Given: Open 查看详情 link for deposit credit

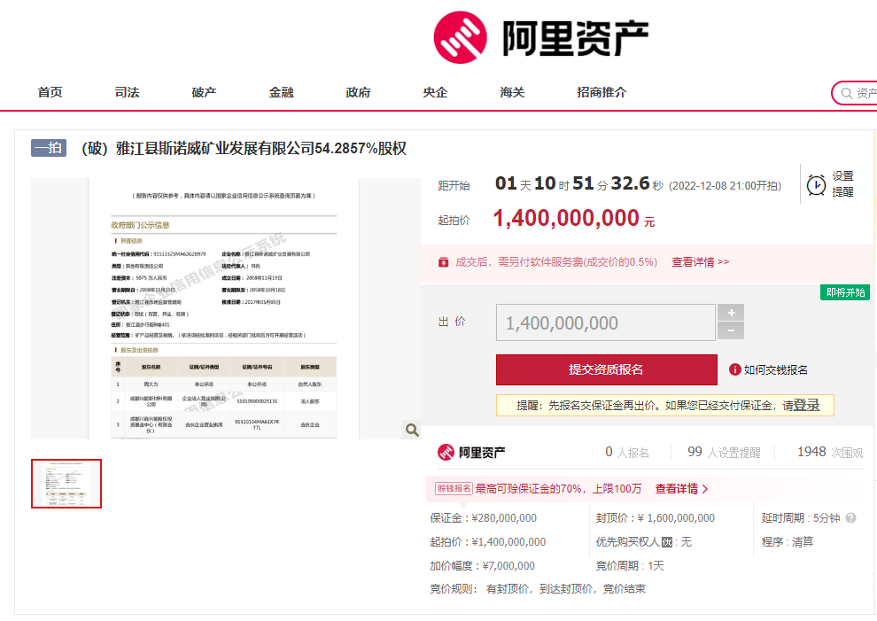Looking at the screenshot, I should coord(681,489).
